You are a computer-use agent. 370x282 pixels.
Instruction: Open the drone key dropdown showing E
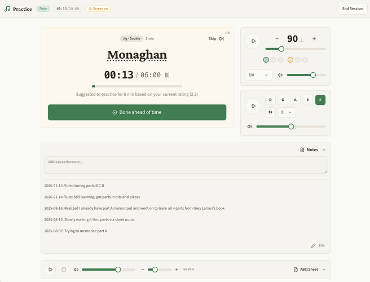click(287, 112)
